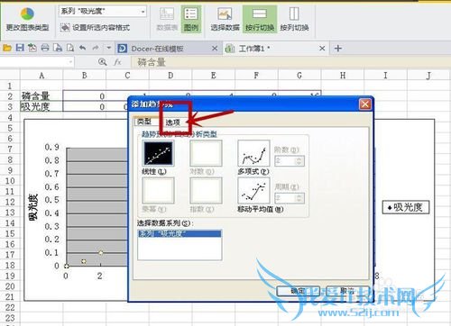Image resolution: width=451 pixels, height=326 pixels.
Task: Expand the 系列 "吸光度" chart element dropdown
Action: click(143, 12)
